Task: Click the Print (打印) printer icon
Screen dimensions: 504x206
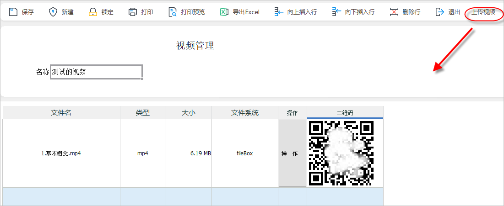Action: point(132,12)
